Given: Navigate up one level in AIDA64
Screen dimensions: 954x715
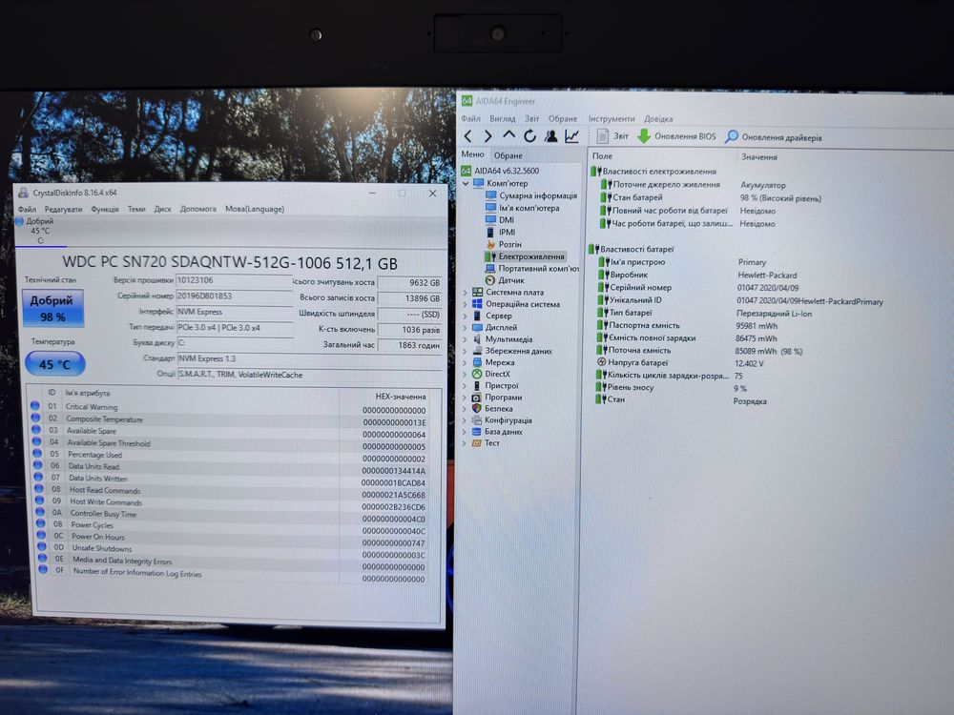Looking at the screenshot, I should click(x=508, y=135).
